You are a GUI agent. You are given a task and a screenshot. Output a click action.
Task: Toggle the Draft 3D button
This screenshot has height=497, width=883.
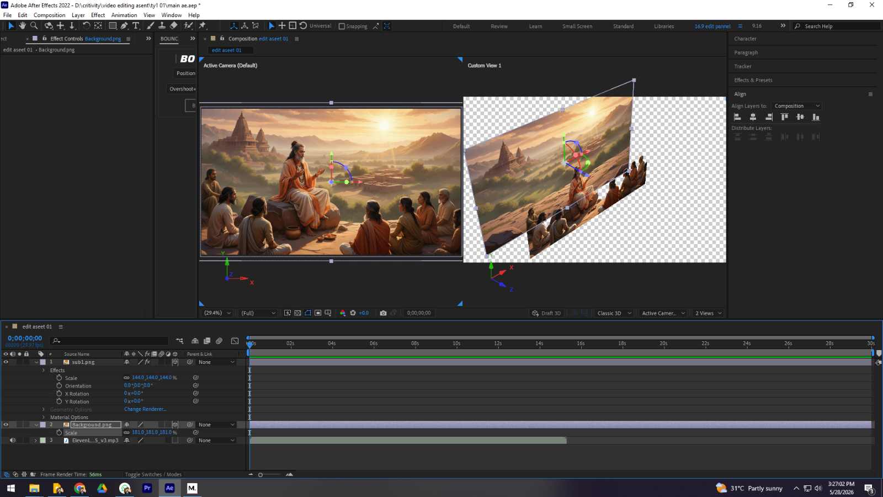click(x=546, y=313)
